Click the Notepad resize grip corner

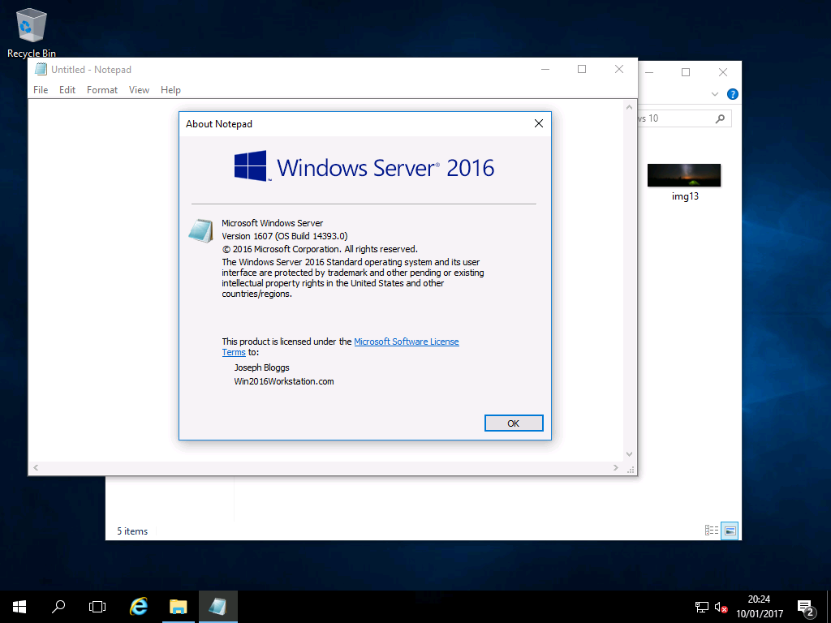coord(631,470)
